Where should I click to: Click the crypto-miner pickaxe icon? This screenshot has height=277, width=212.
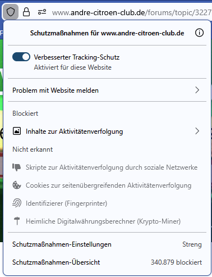17,221
